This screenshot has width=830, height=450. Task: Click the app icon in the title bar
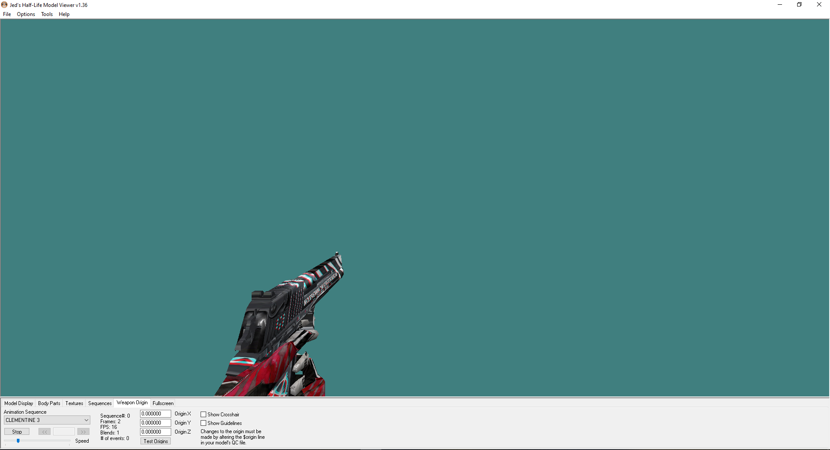pyautogui.click(x=4, y=5)
